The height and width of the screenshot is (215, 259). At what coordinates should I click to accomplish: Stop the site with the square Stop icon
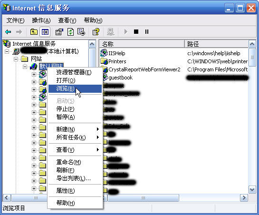[136, 31]
